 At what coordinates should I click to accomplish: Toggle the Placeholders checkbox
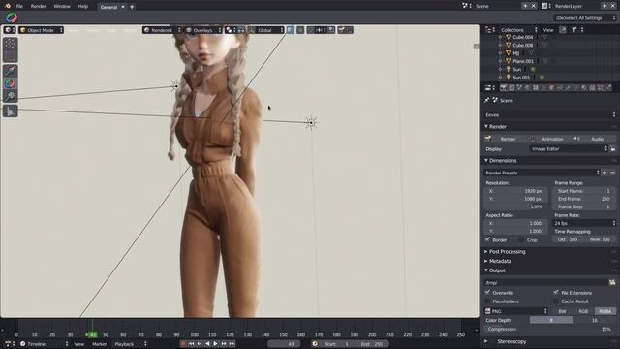pos(487,301)
